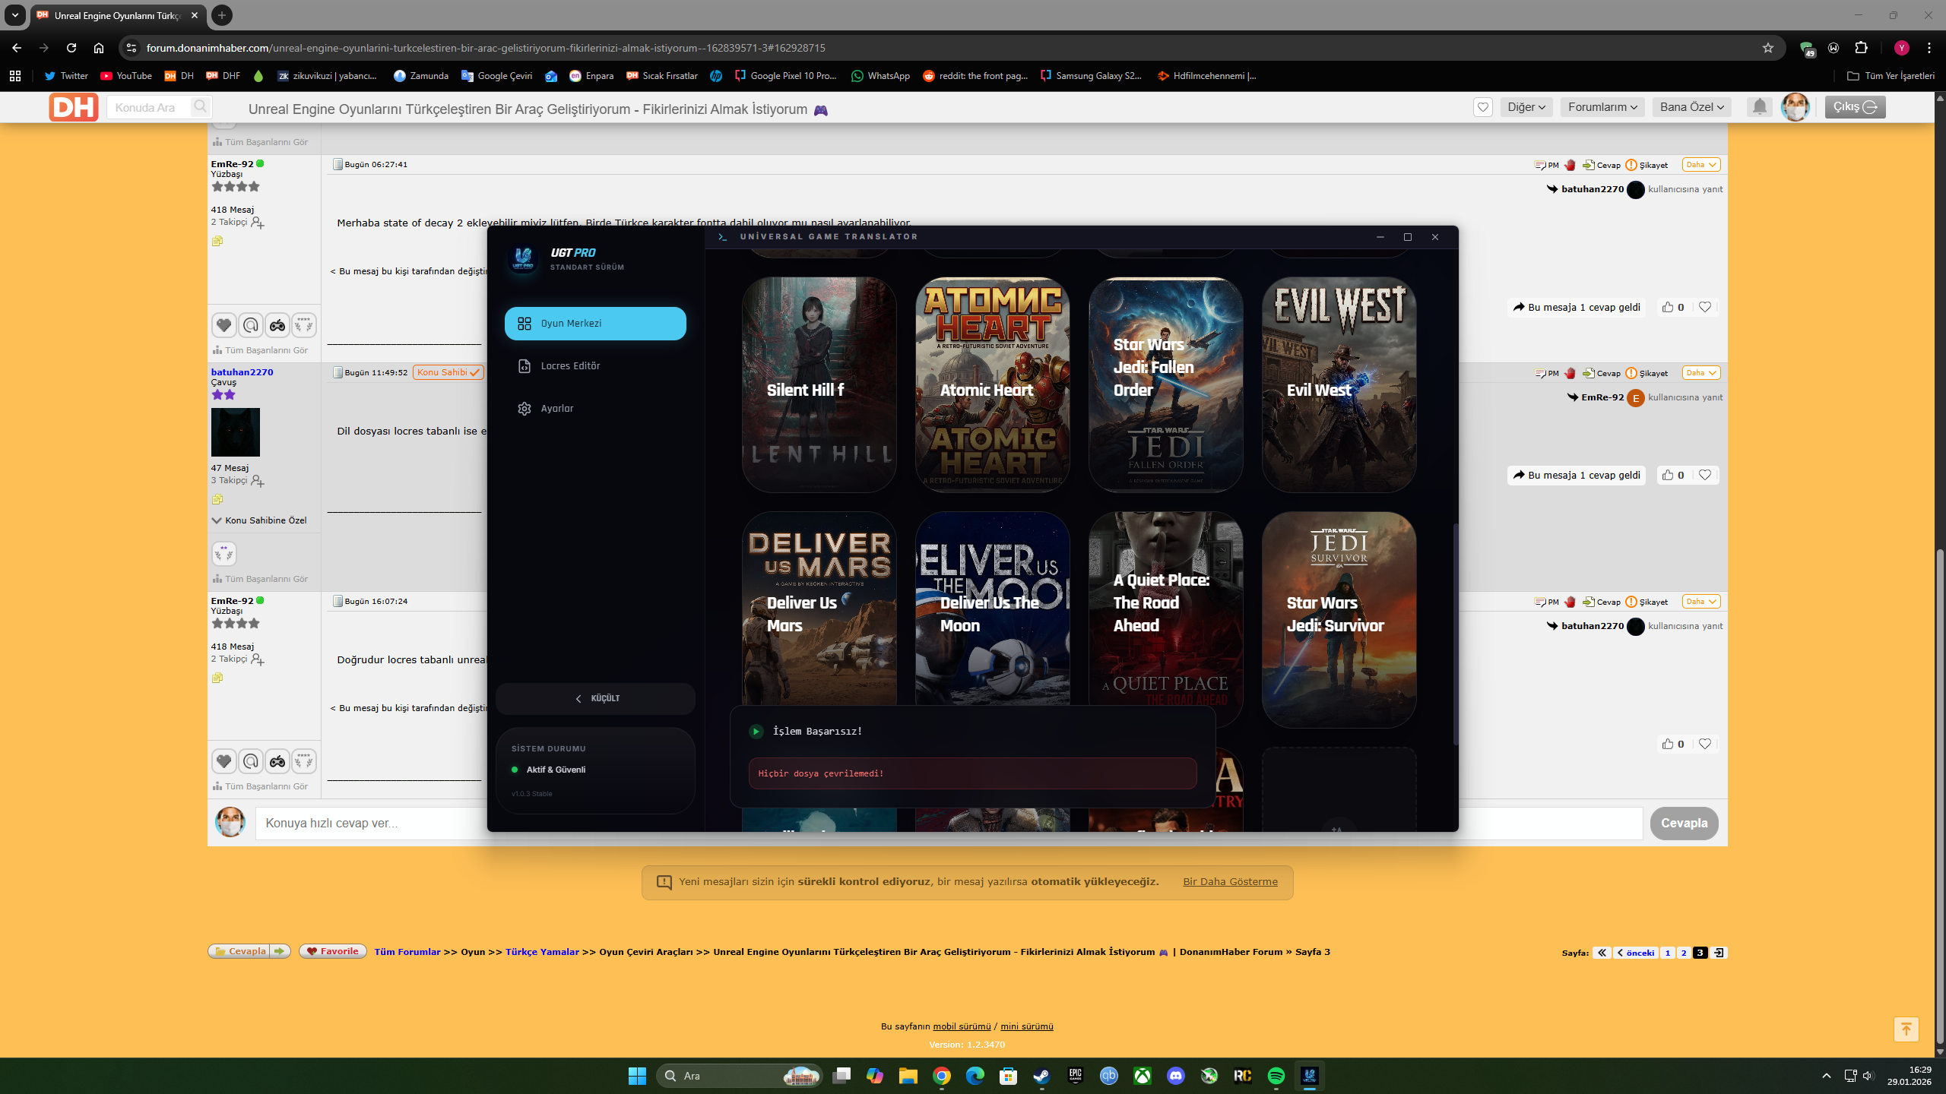This screenshot has height=1094, width=1946.
Task: Click the gray Cevapla reply button
Action: 1684,824
